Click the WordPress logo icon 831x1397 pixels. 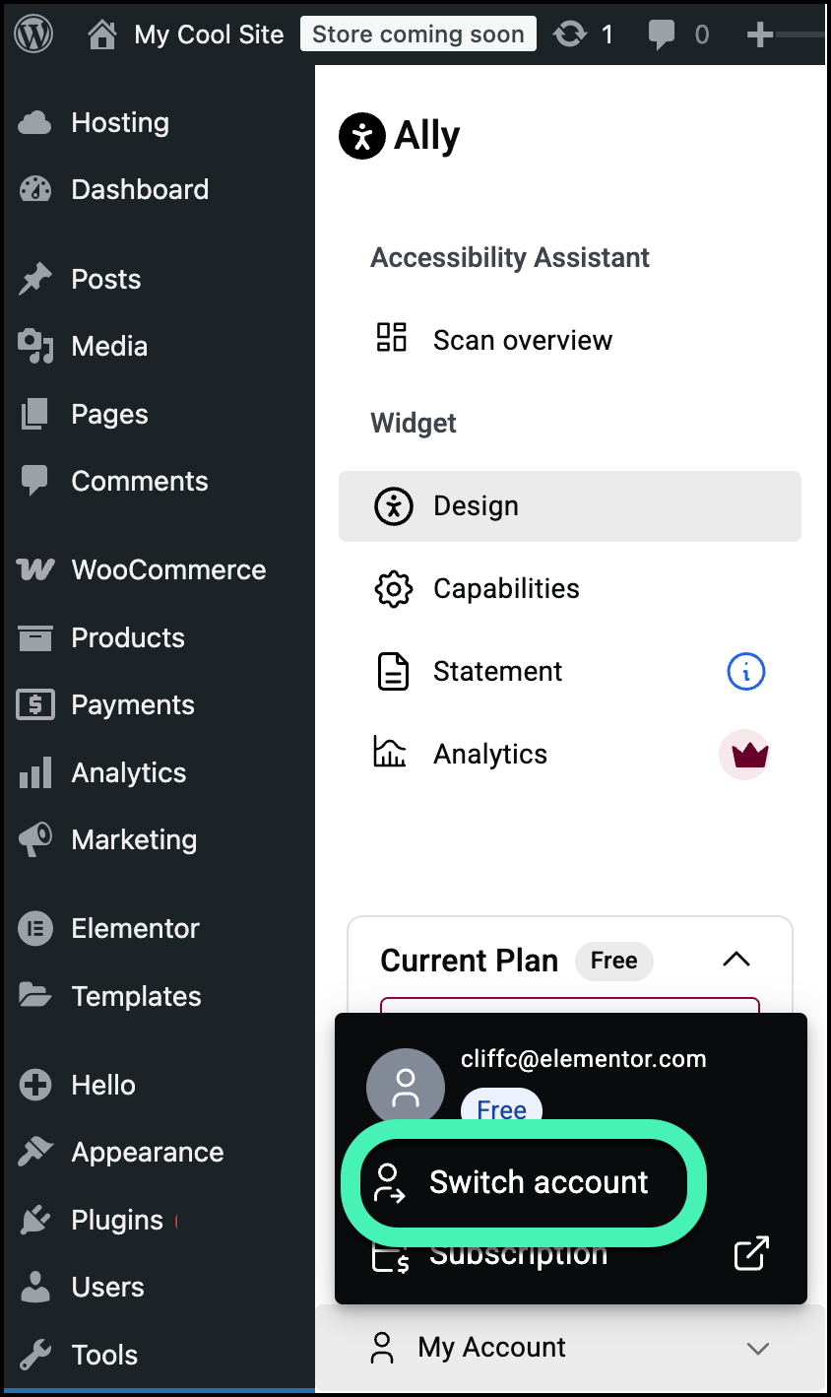pyautogui.click(x=34, y=34)
